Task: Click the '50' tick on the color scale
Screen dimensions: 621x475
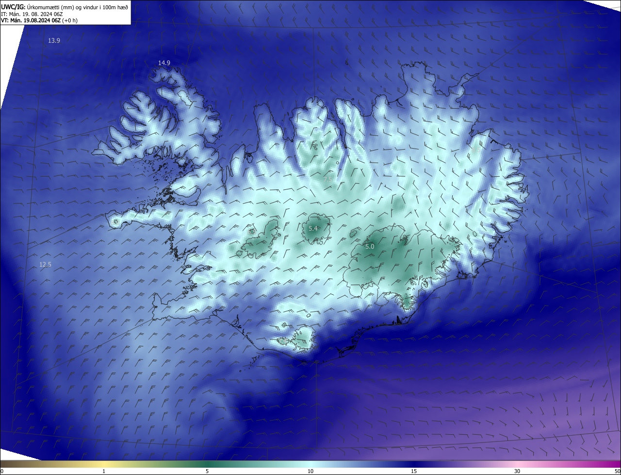Action: pos(617,471)
